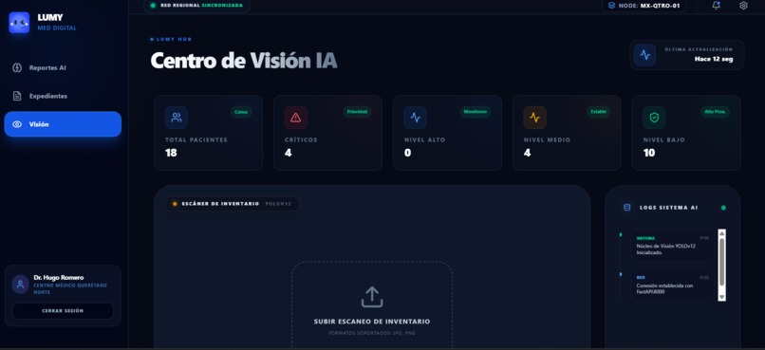Select the Visión sidebar item
The height and width of the screenshot is (350, 765).
63,124
